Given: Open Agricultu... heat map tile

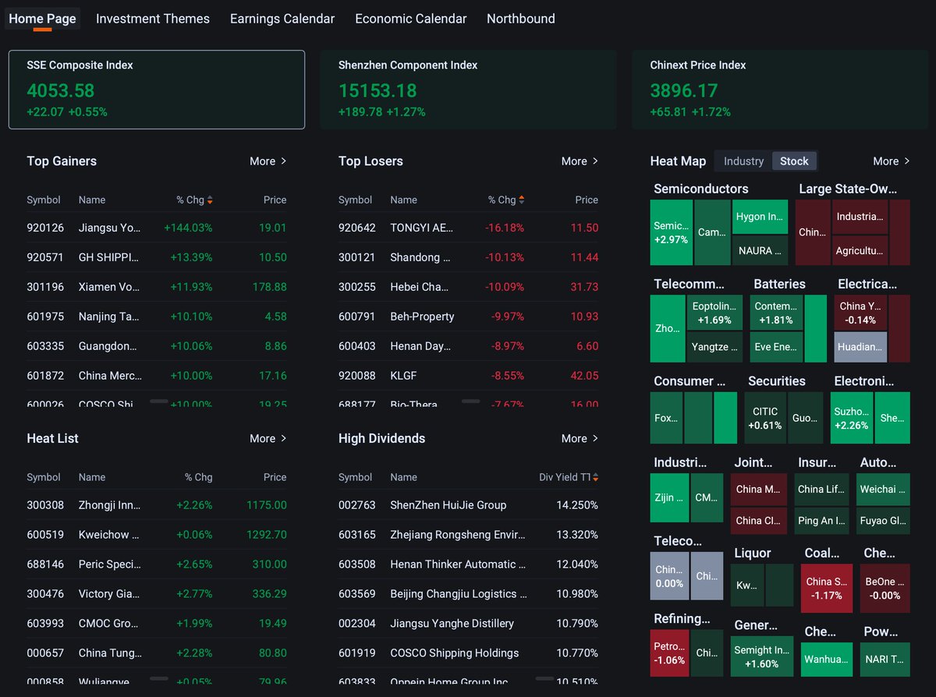Looking at the screenshot, I should click(860, 251).
